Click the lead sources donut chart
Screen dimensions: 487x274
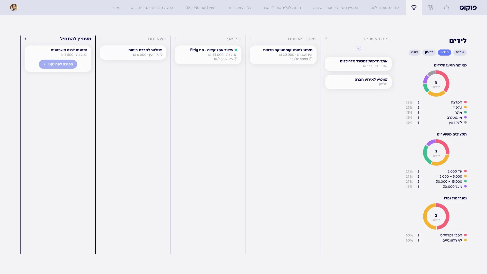pos(436,83)
